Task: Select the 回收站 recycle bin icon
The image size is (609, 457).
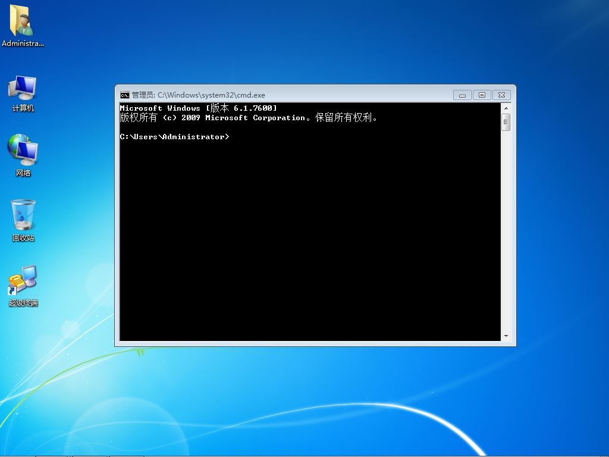Action: pos(23,220)
